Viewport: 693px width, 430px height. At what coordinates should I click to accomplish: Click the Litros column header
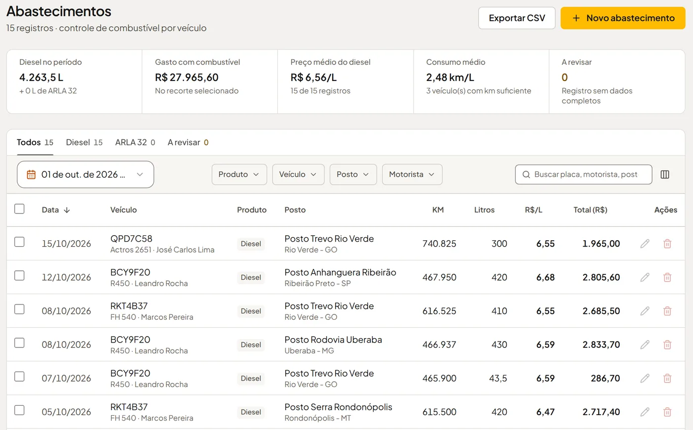click(484, 210)
